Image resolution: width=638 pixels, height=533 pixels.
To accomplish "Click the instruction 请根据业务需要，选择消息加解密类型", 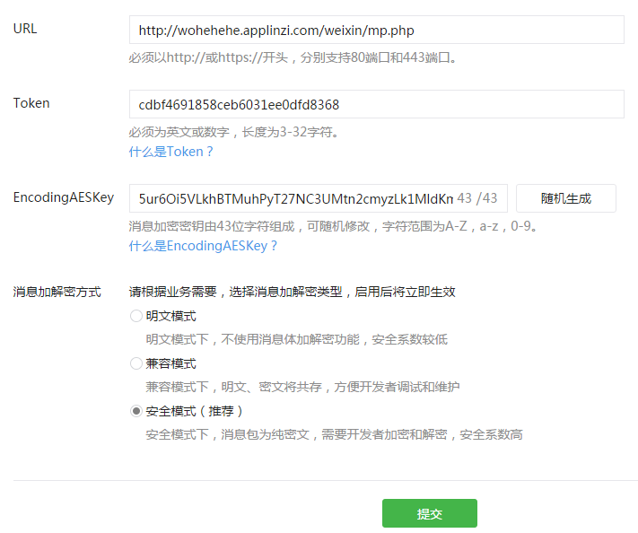I will [293, 292].
